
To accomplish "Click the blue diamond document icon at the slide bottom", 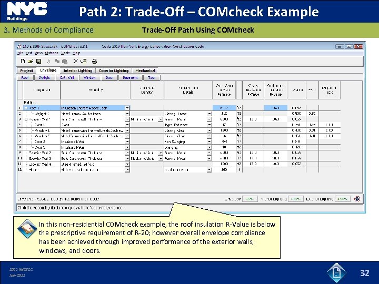I will [337, 272].
